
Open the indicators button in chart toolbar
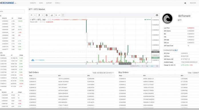(x=52, y=15)
